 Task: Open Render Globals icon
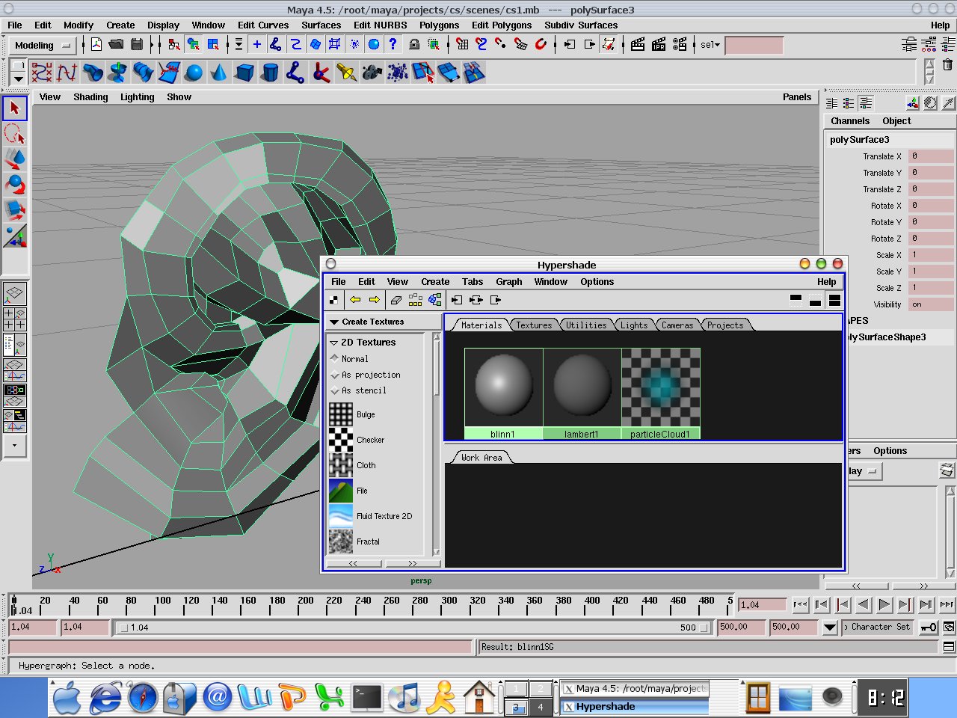(x=680, y=44)
